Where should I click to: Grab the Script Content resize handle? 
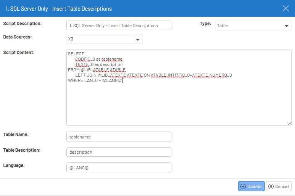289,123
